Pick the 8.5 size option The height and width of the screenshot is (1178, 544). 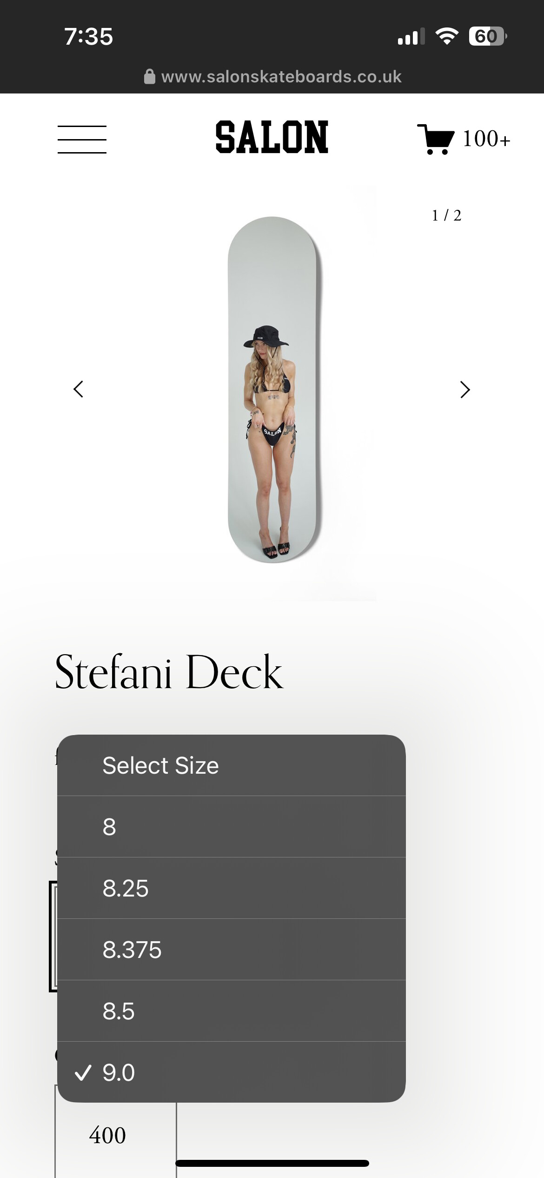coord(231,1011)
